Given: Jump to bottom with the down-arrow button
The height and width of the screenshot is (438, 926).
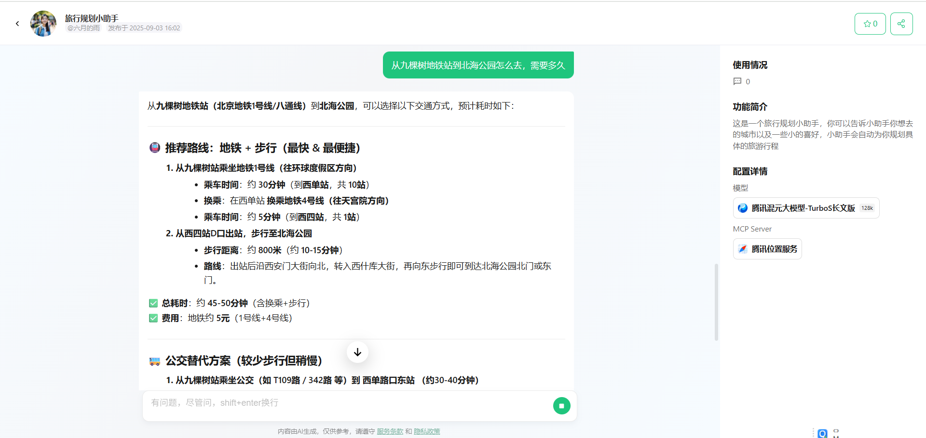Looking at the screenshot, I should tap(357, 352).
